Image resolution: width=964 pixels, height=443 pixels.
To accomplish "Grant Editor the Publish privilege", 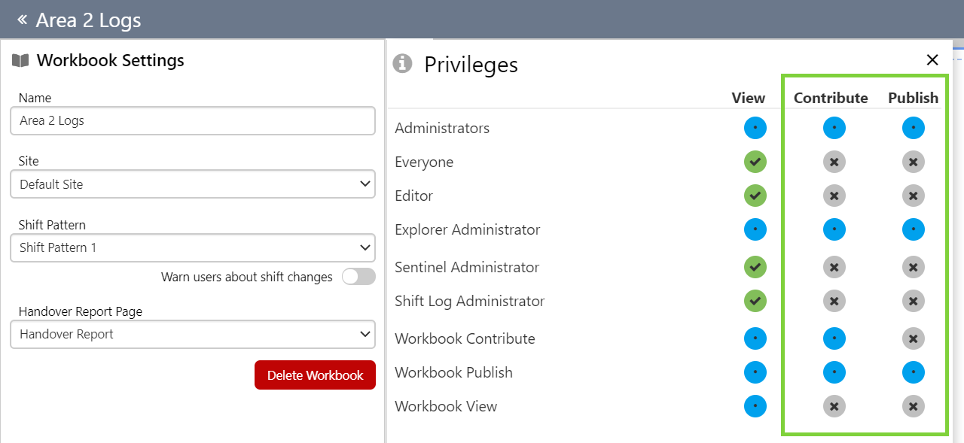I will 913,196.
